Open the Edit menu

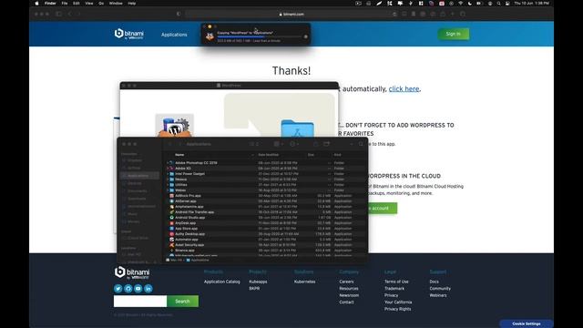pyautogui.click(x=77, y=4)
